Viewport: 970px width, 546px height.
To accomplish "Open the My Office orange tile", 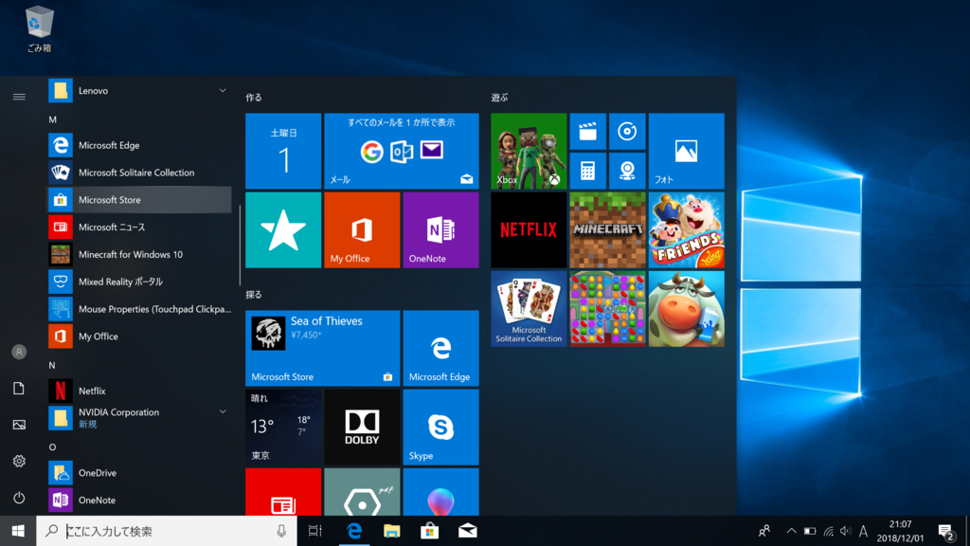I will (x=362, y=229).
